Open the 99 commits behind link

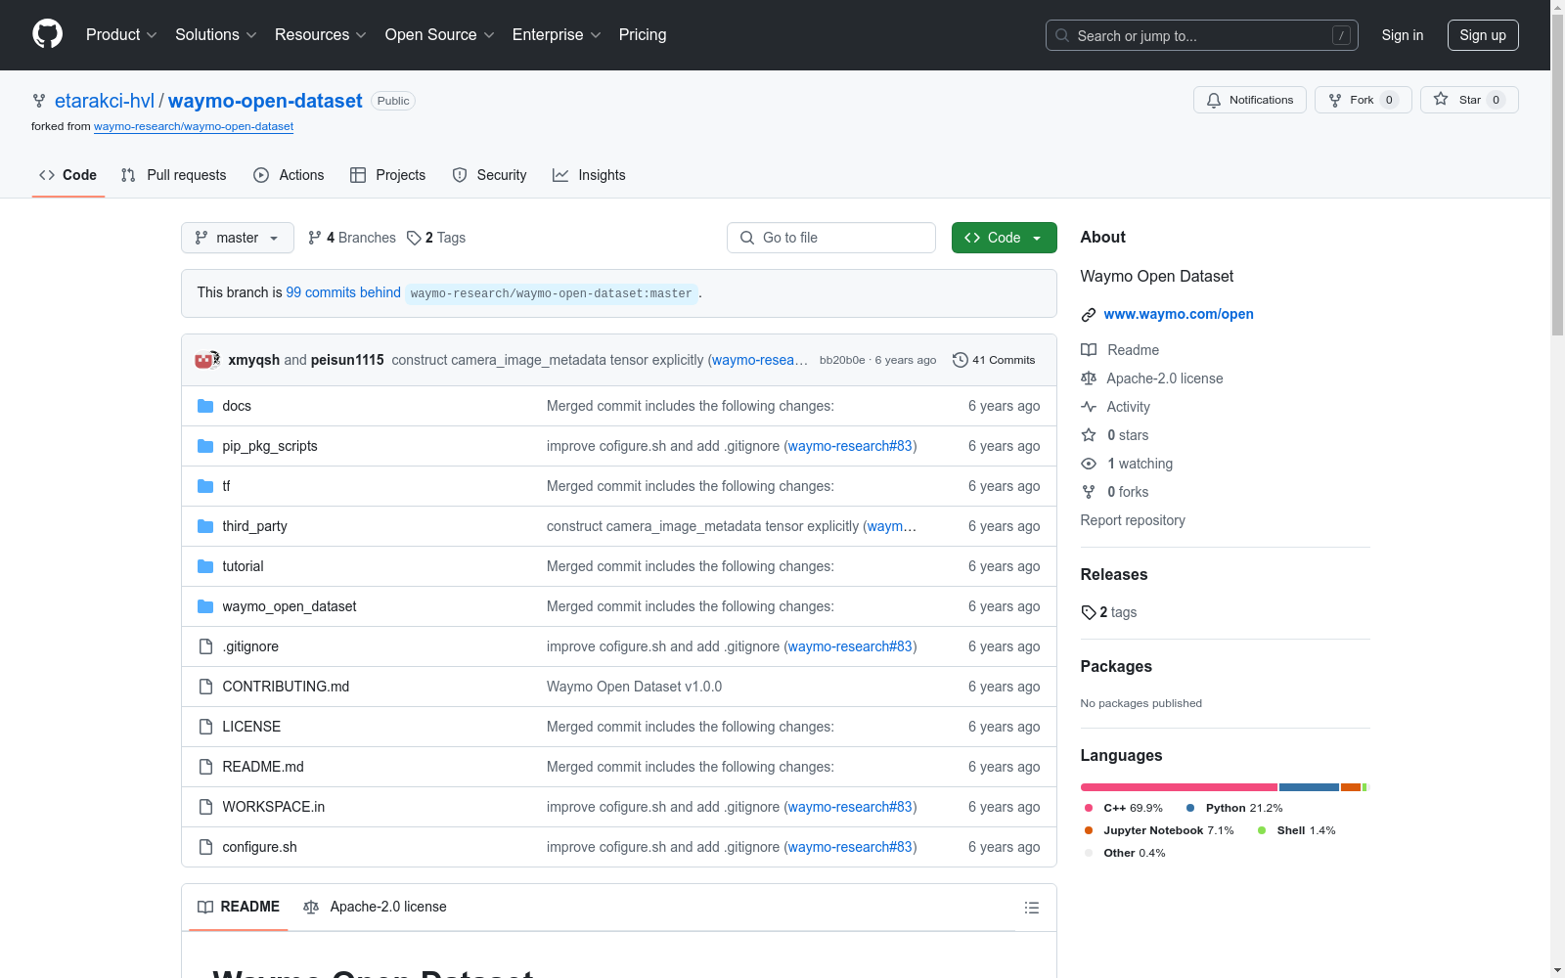click(343, 292)
